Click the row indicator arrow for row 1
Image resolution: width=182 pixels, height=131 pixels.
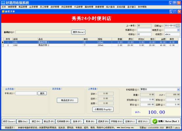[x=3, y=42]
